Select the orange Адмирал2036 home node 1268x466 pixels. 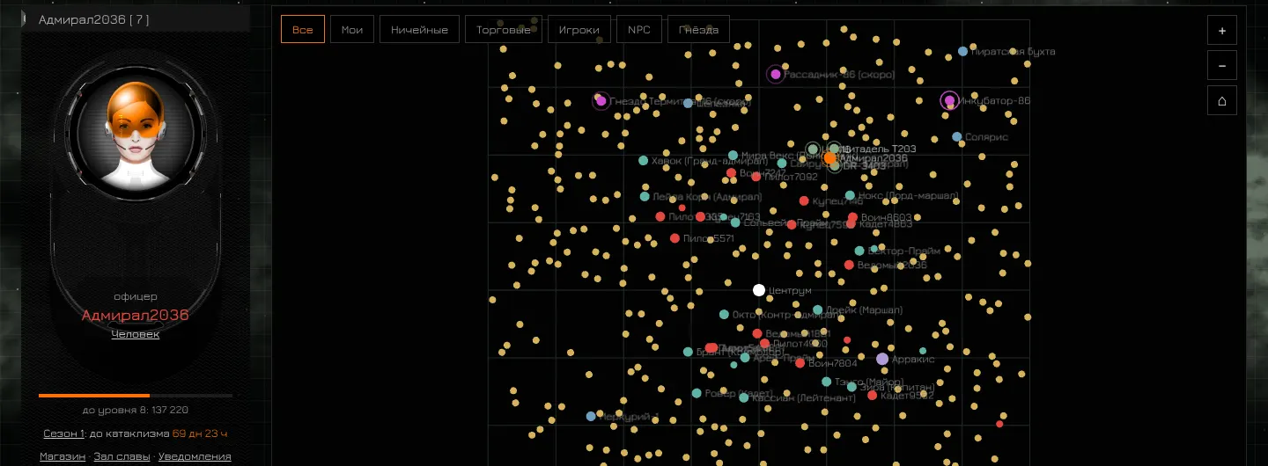point(830,158)
